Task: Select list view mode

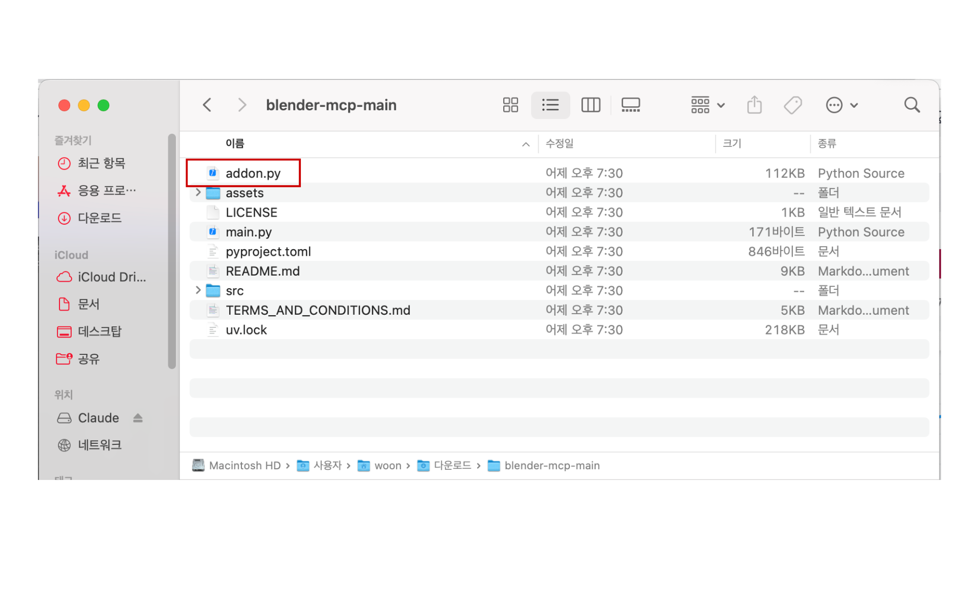Action: pos(550,105)
